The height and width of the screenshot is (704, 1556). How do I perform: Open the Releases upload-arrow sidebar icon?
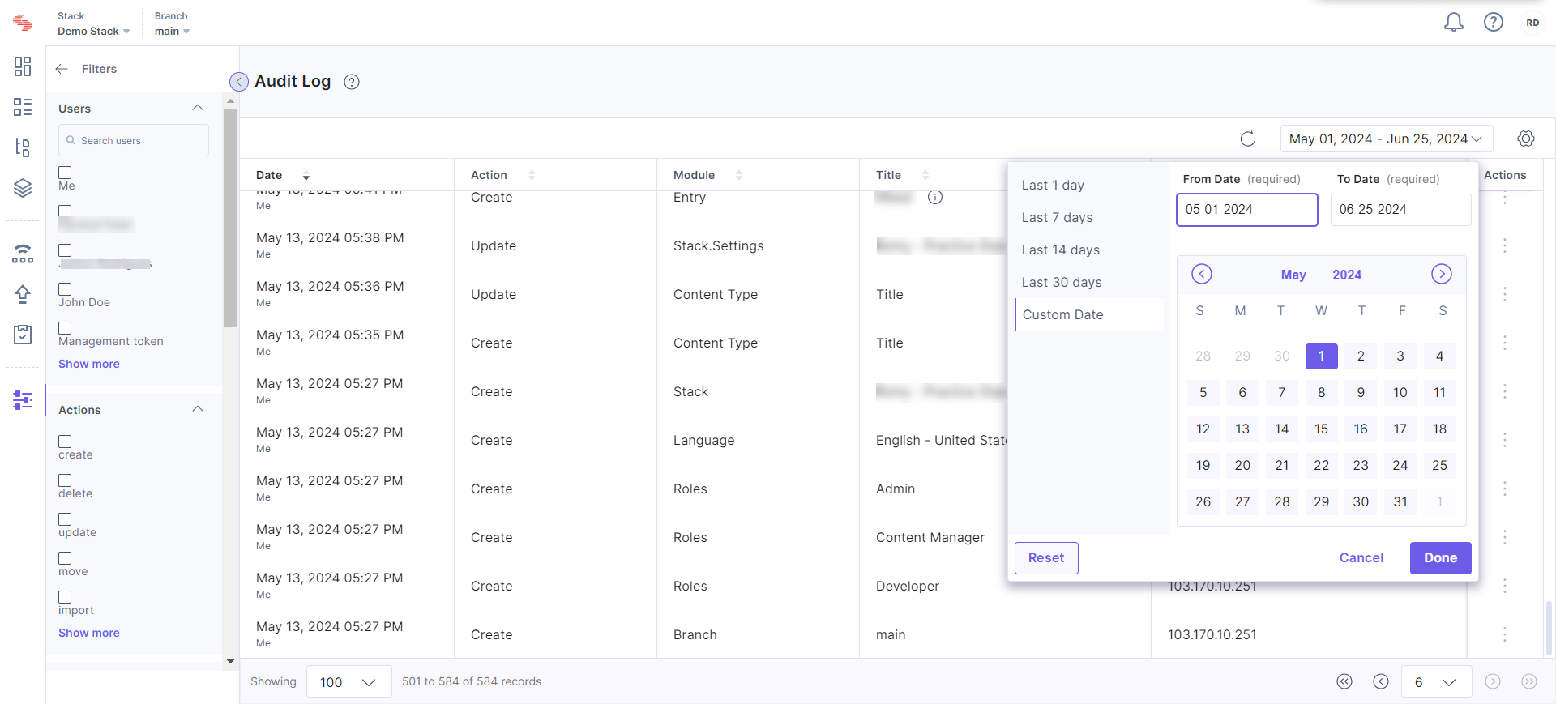coord(23,293)
